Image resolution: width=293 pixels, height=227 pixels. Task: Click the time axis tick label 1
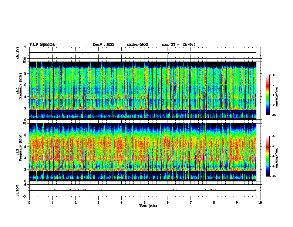click(52, 203)
